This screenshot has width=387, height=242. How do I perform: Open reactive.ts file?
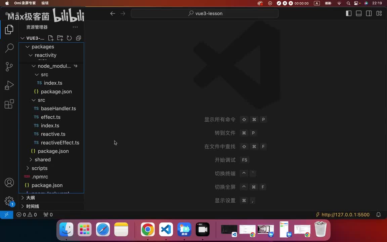pyautogui.click(x=51, y=134)
